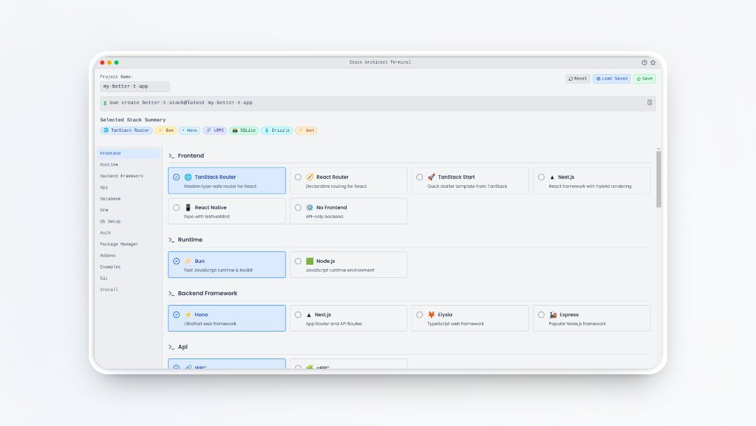The height and width of the screenshot is (426, 756).
Task: Select backend Next.js radio button
Action: tap(298, 314)
